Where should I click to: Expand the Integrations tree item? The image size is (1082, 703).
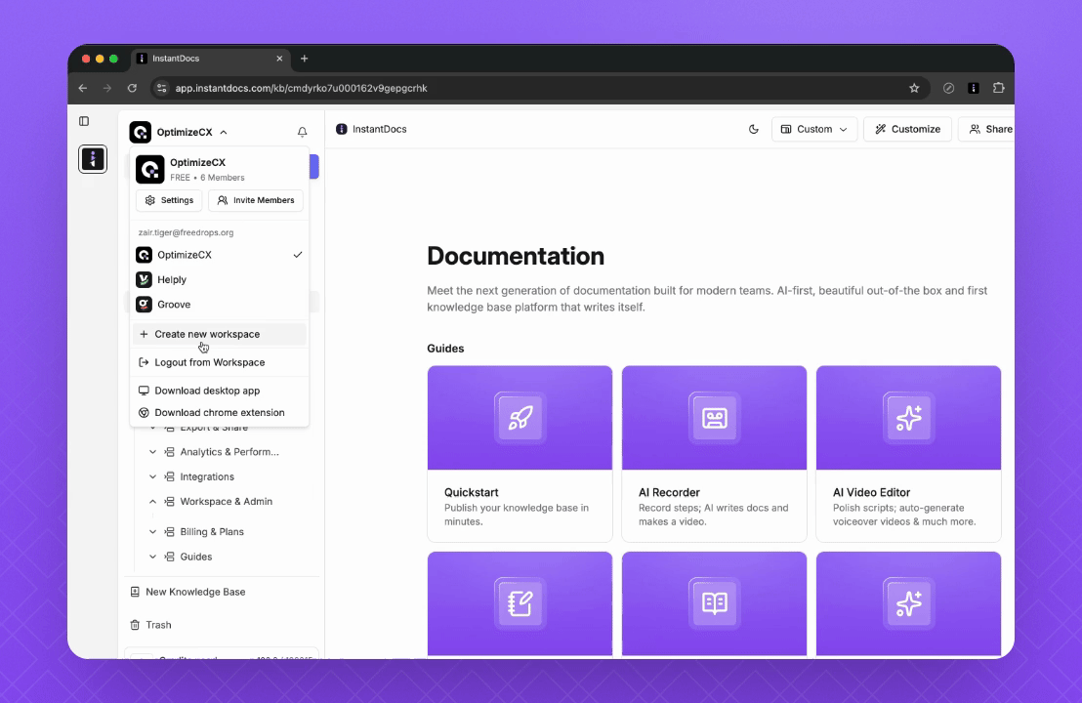coord(153,477)
